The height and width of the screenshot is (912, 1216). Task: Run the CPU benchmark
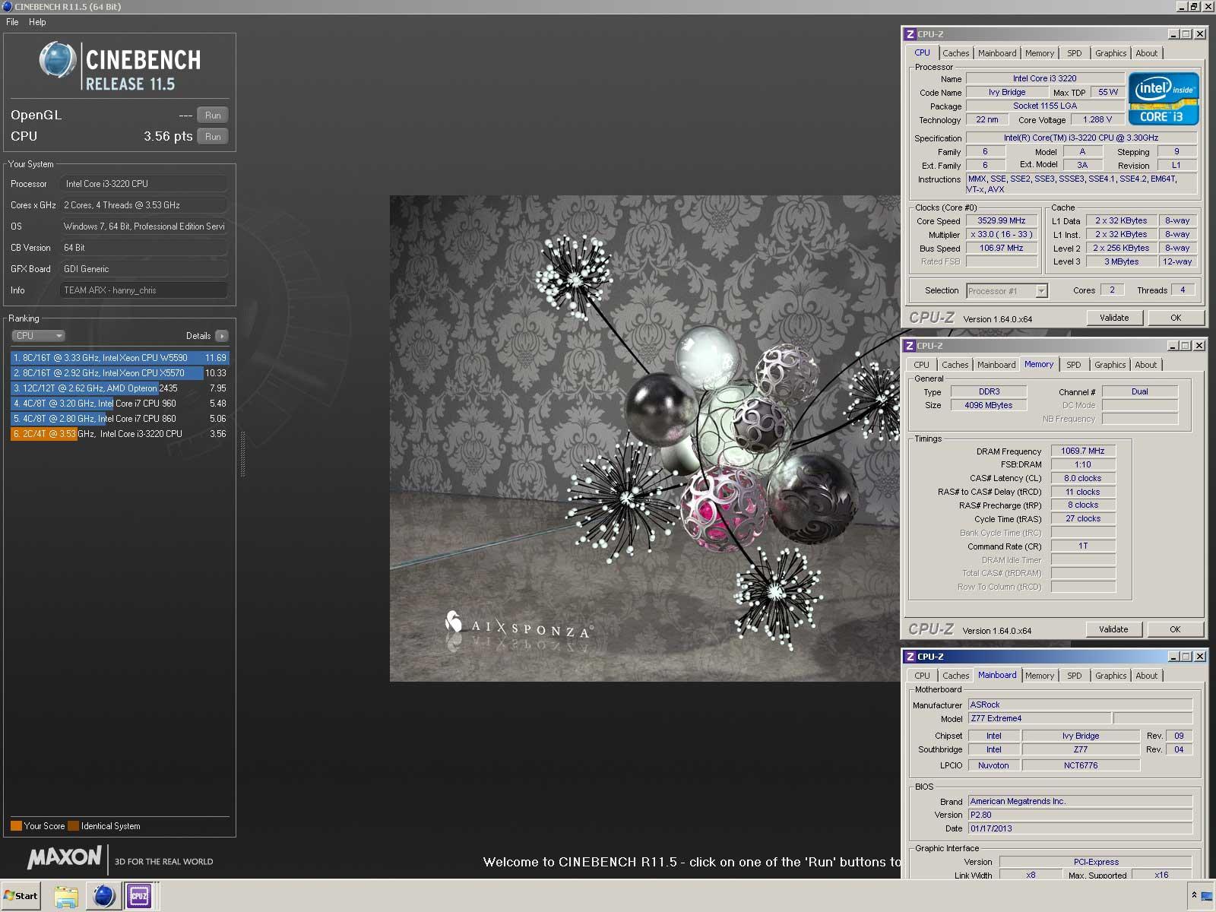point(213,137)
